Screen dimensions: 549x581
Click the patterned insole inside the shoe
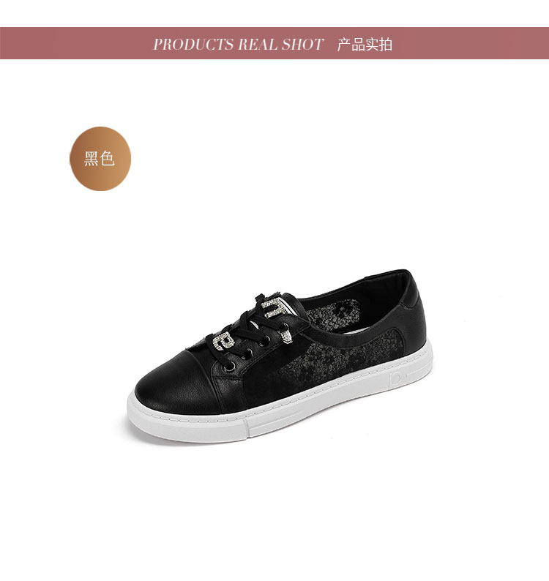pyautogui.click(x=333, y=315)
